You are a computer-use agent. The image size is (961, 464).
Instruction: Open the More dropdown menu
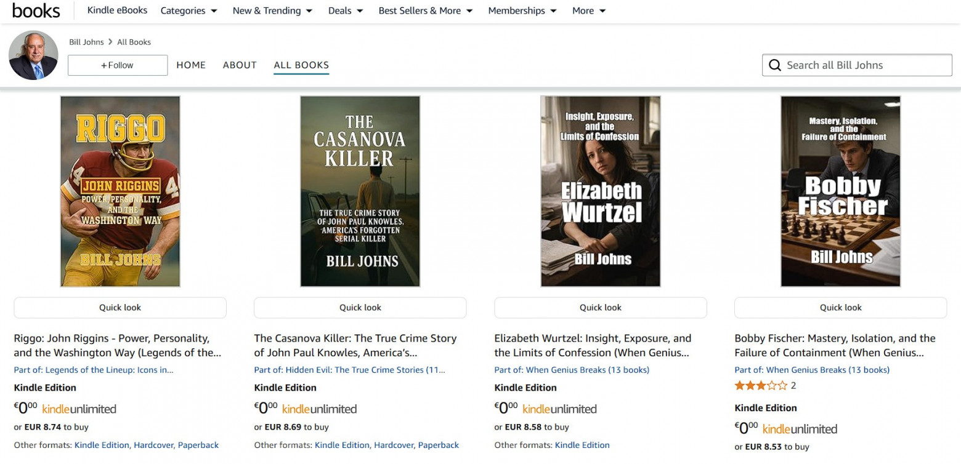589,10
